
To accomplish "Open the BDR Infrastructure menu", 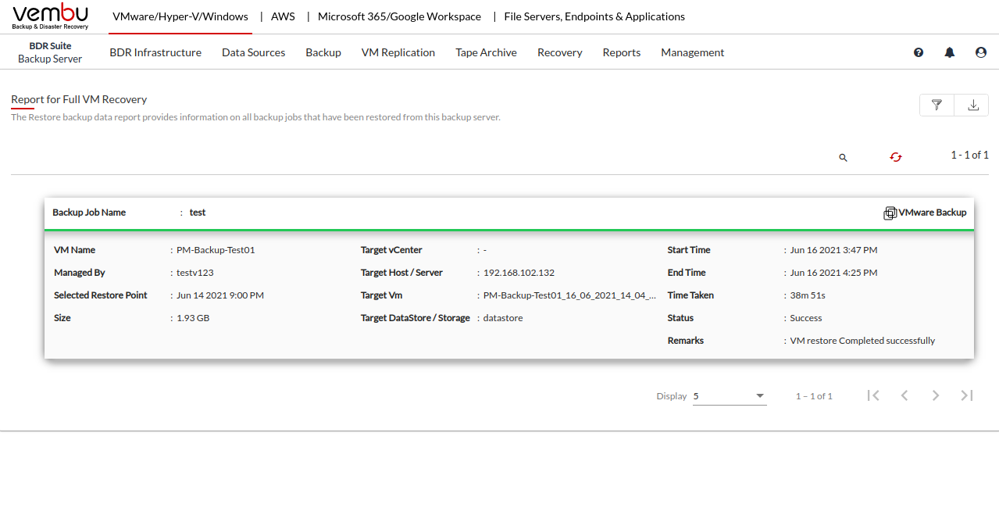I will point(155,52).
